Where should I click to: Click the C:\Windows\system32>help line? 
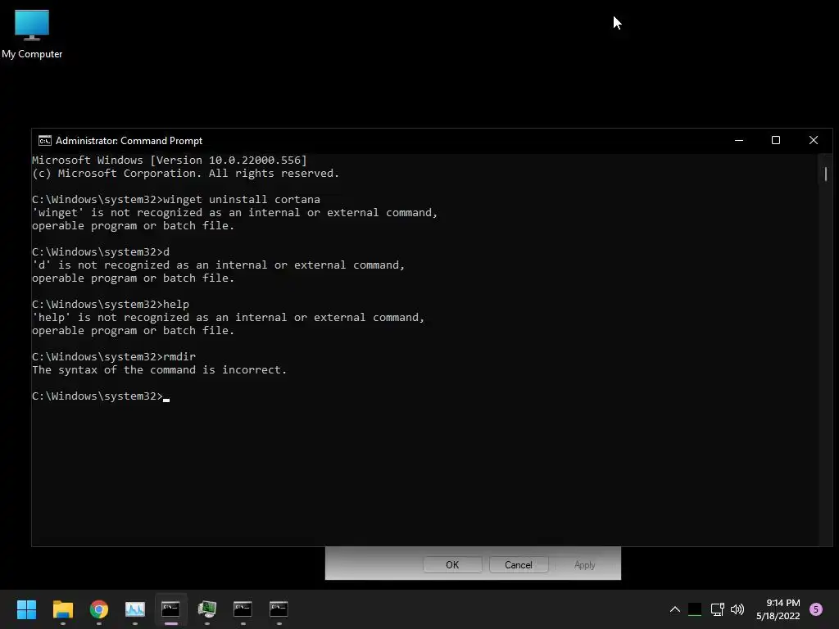pos(111,305)
